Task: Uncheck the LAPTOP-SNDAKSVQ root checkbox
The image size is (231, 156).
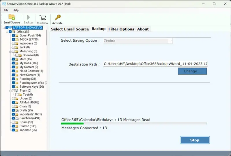Action: pos(7,28)
